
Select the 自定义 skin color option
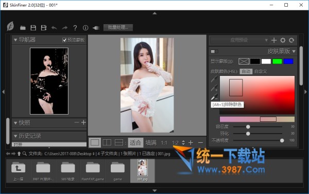[261, 71]
